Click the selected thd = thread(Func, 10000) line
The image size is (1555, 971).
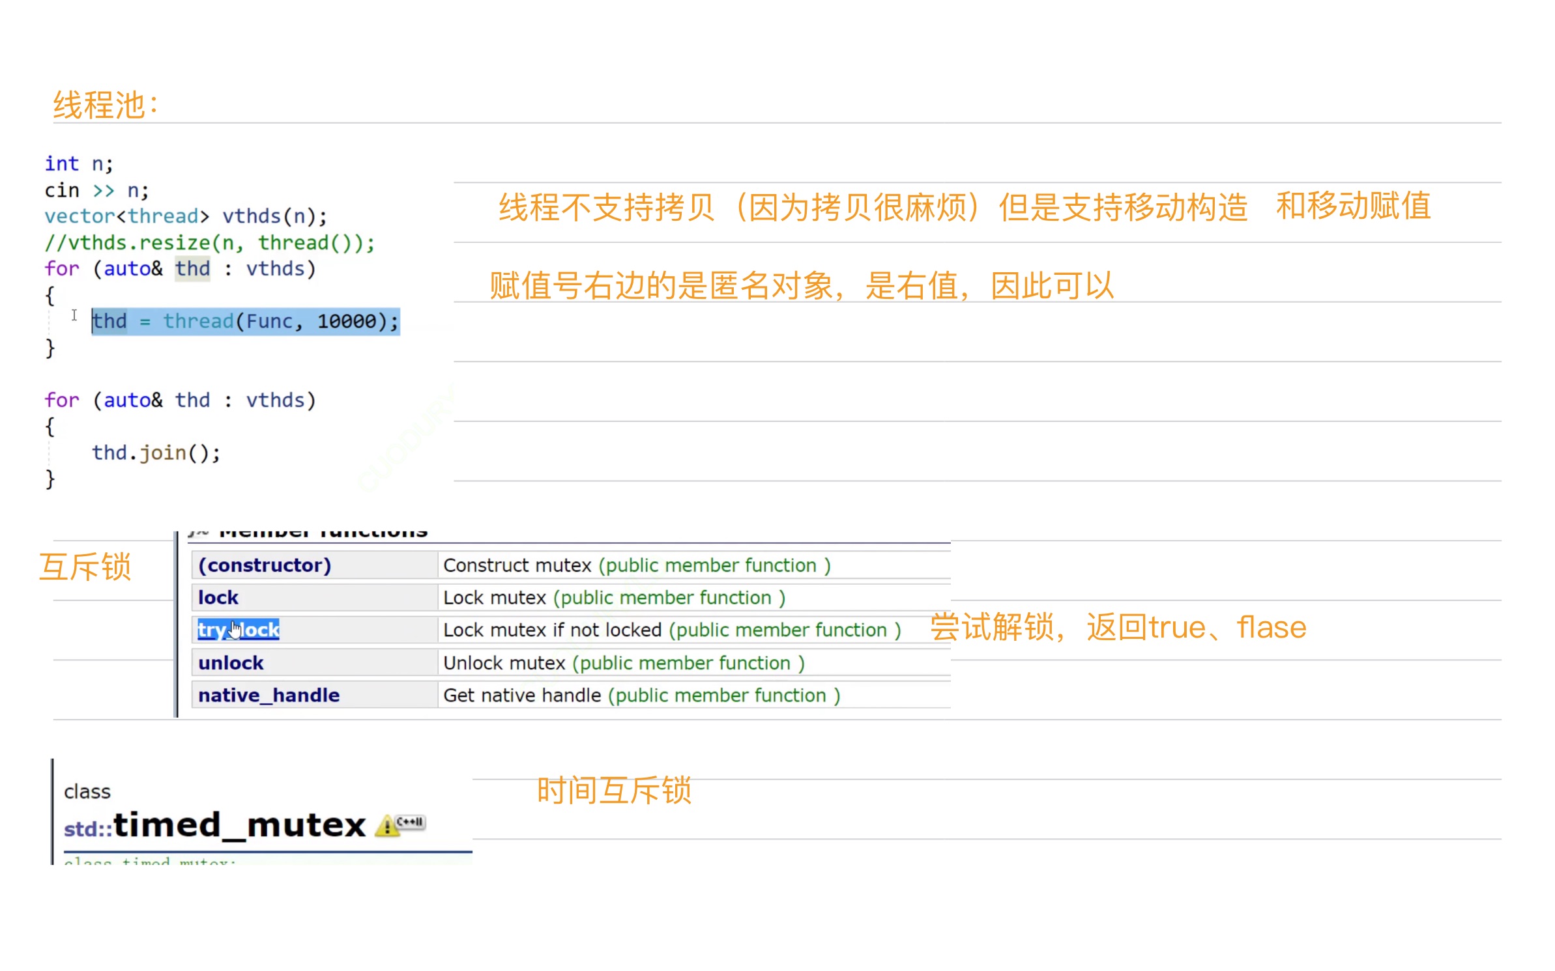(245, 321)
